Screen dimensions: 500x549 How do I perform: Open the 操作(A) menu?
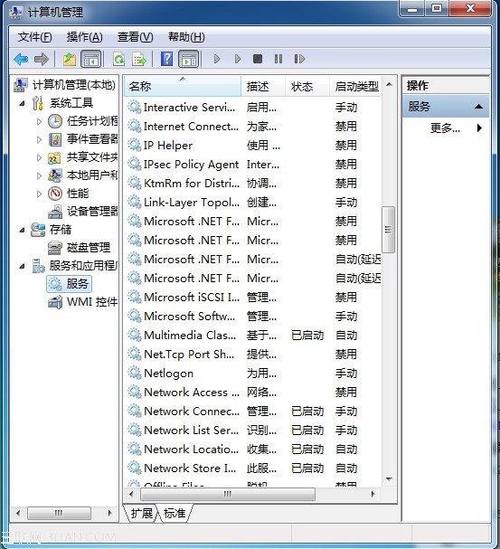(x=84, y=37)
